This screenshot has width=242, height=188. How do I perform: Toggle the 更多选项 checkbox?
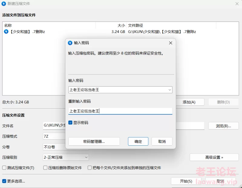point(4,181)
